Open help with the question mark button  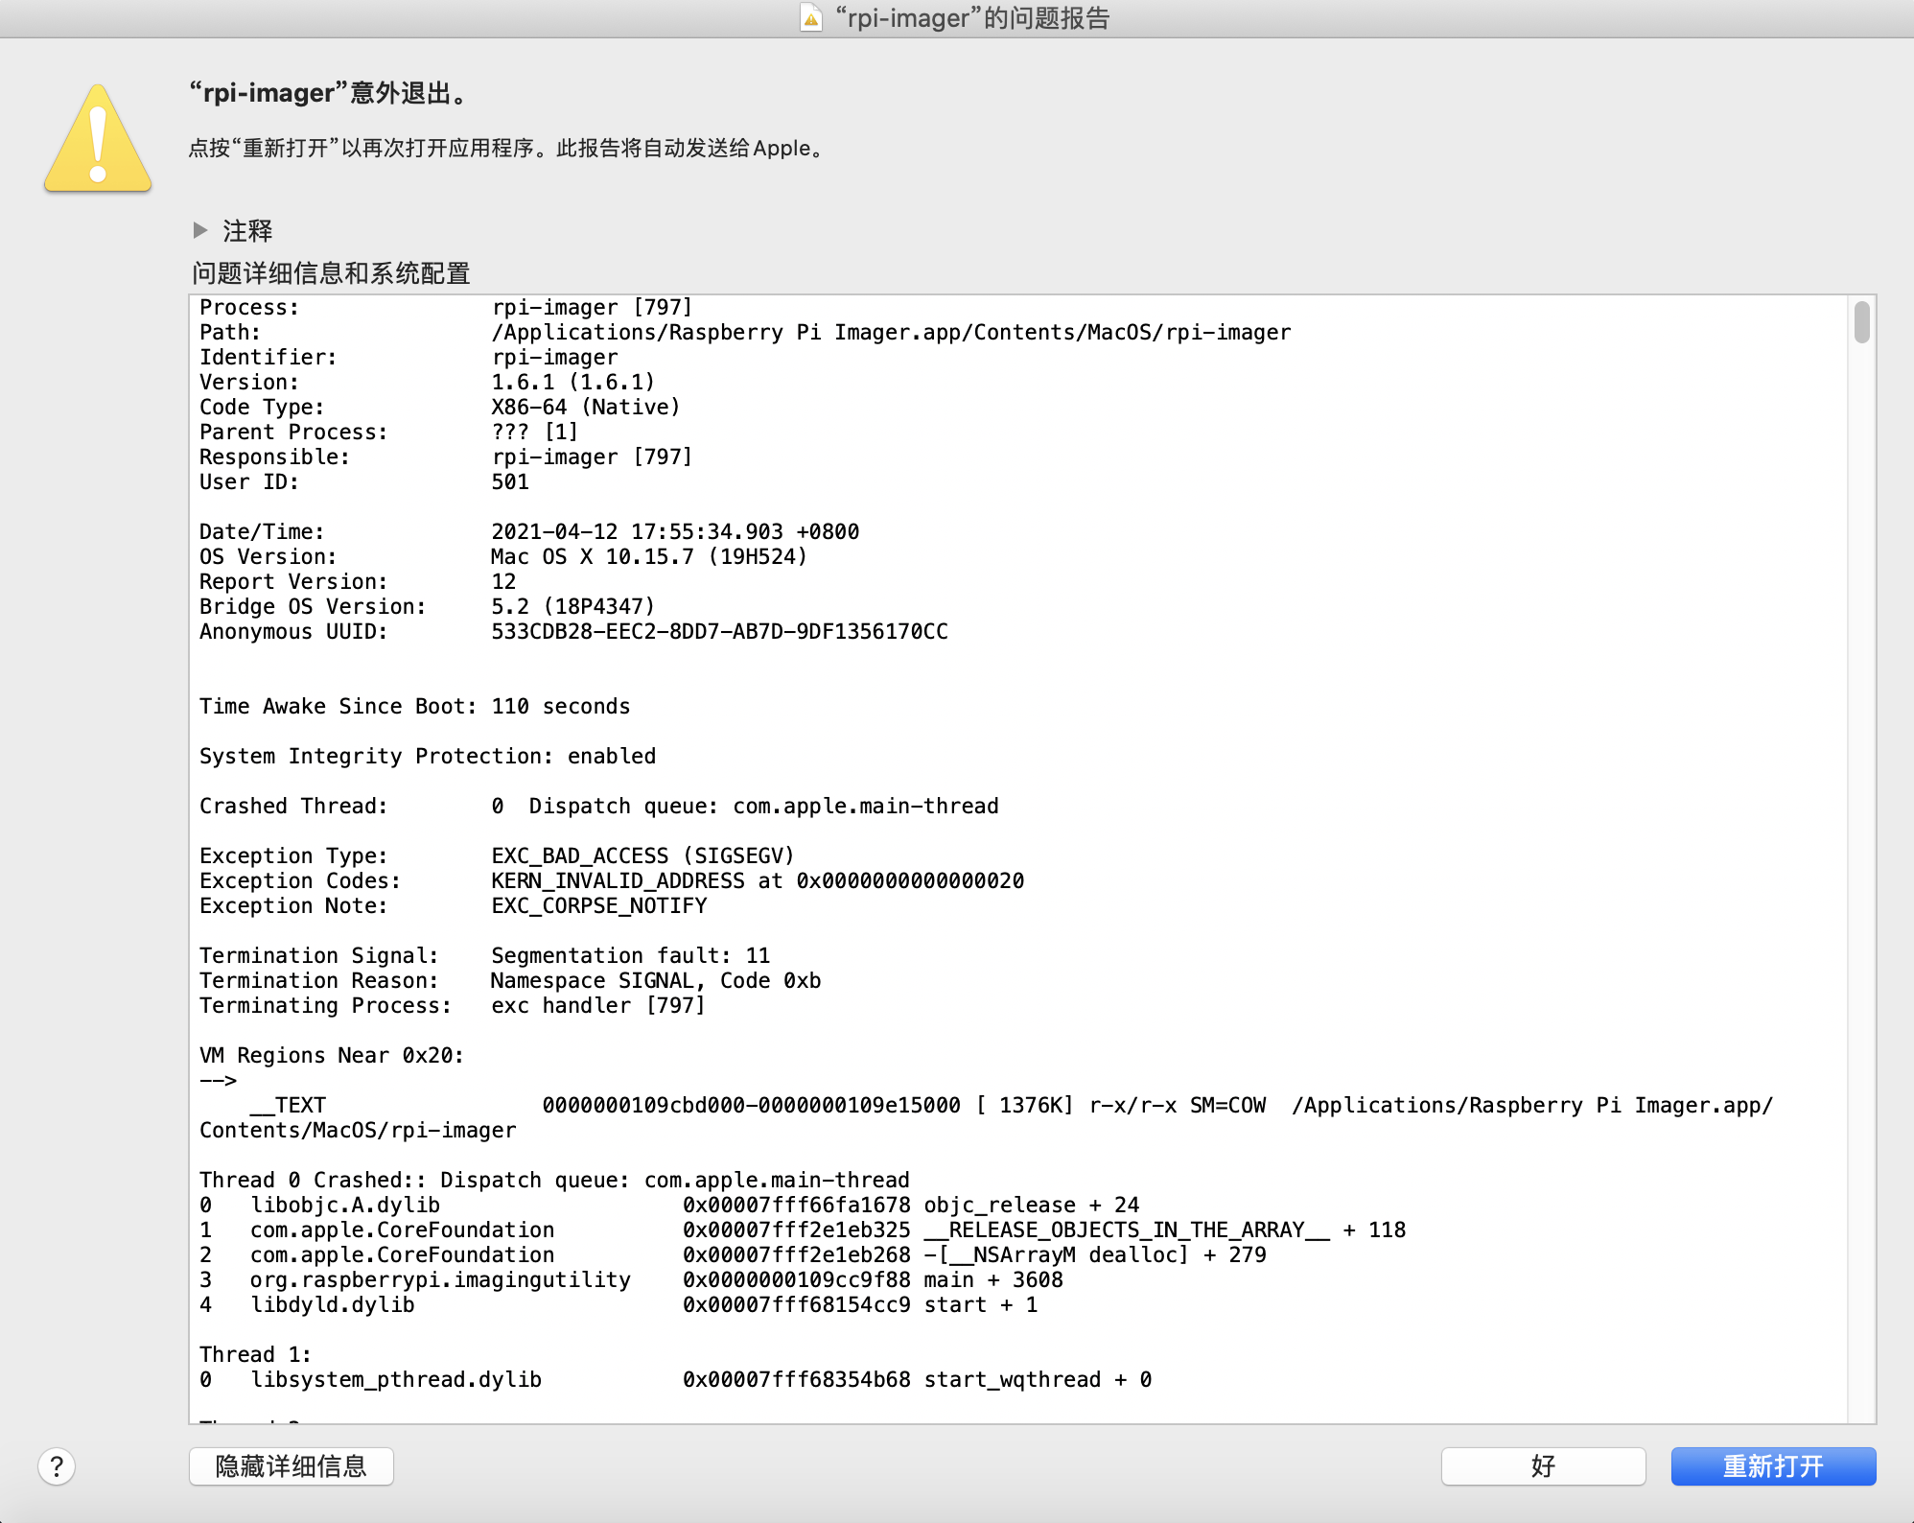tap(57, 1465)
